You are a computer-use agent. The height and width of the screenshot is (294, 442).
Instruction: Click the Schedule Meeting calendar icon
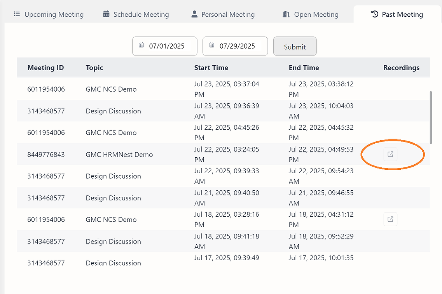click(x=106, y=14)
